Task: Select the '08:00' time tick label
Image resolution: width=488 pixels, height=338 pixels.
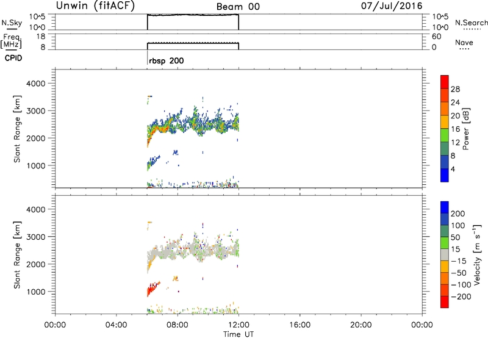Action: (x=178, y=325)
